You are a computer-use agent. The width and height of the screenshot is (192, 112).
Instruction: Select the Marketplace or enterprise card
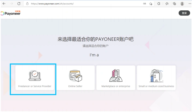[x=116, y=78]
